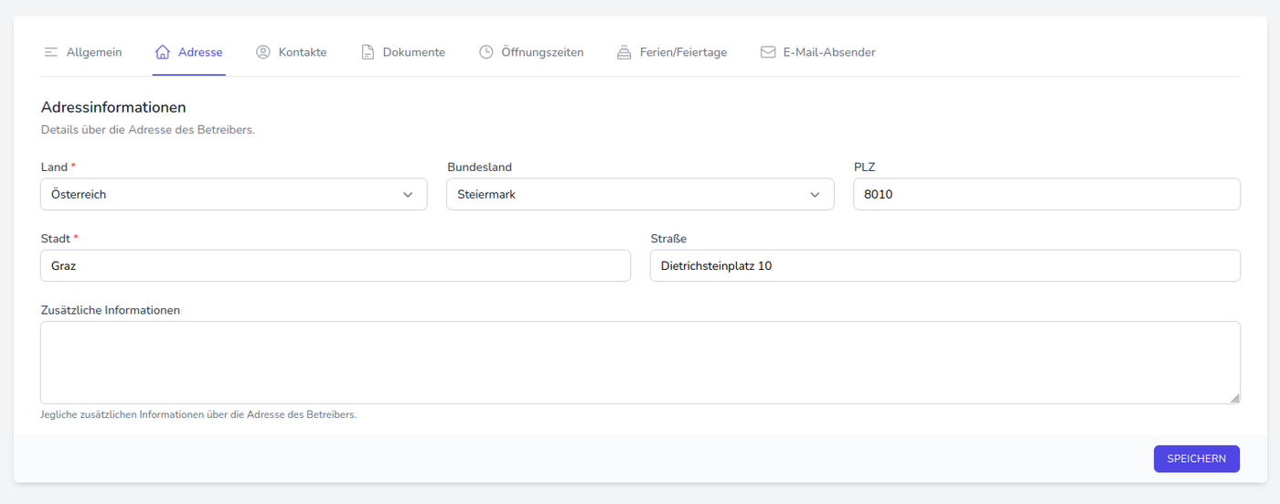Click the Dokumente file icon
This screenshot has width=1280, height=504.
(x=368, y=52)
